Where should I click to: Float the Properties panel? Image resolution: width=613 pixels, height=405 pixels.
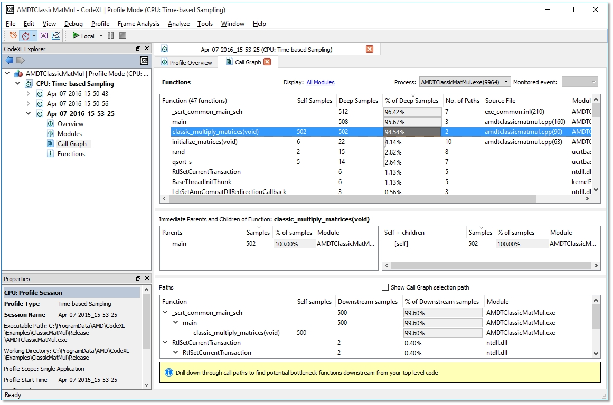138,278
